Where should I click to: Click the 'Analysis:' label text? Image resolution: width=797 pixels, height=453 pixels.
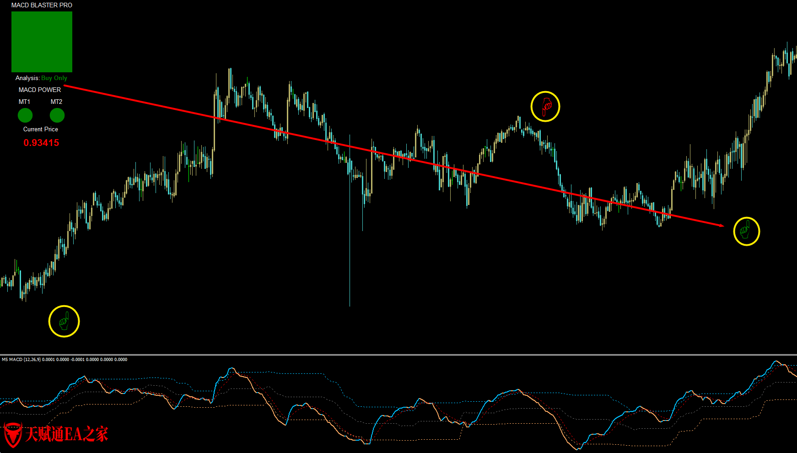click(x=27, y=78)
